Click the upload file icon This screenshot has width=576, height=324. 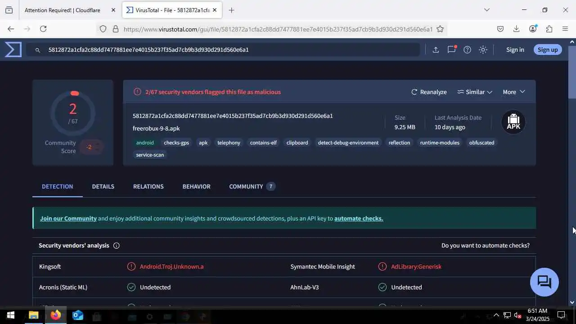pos(436,50)
